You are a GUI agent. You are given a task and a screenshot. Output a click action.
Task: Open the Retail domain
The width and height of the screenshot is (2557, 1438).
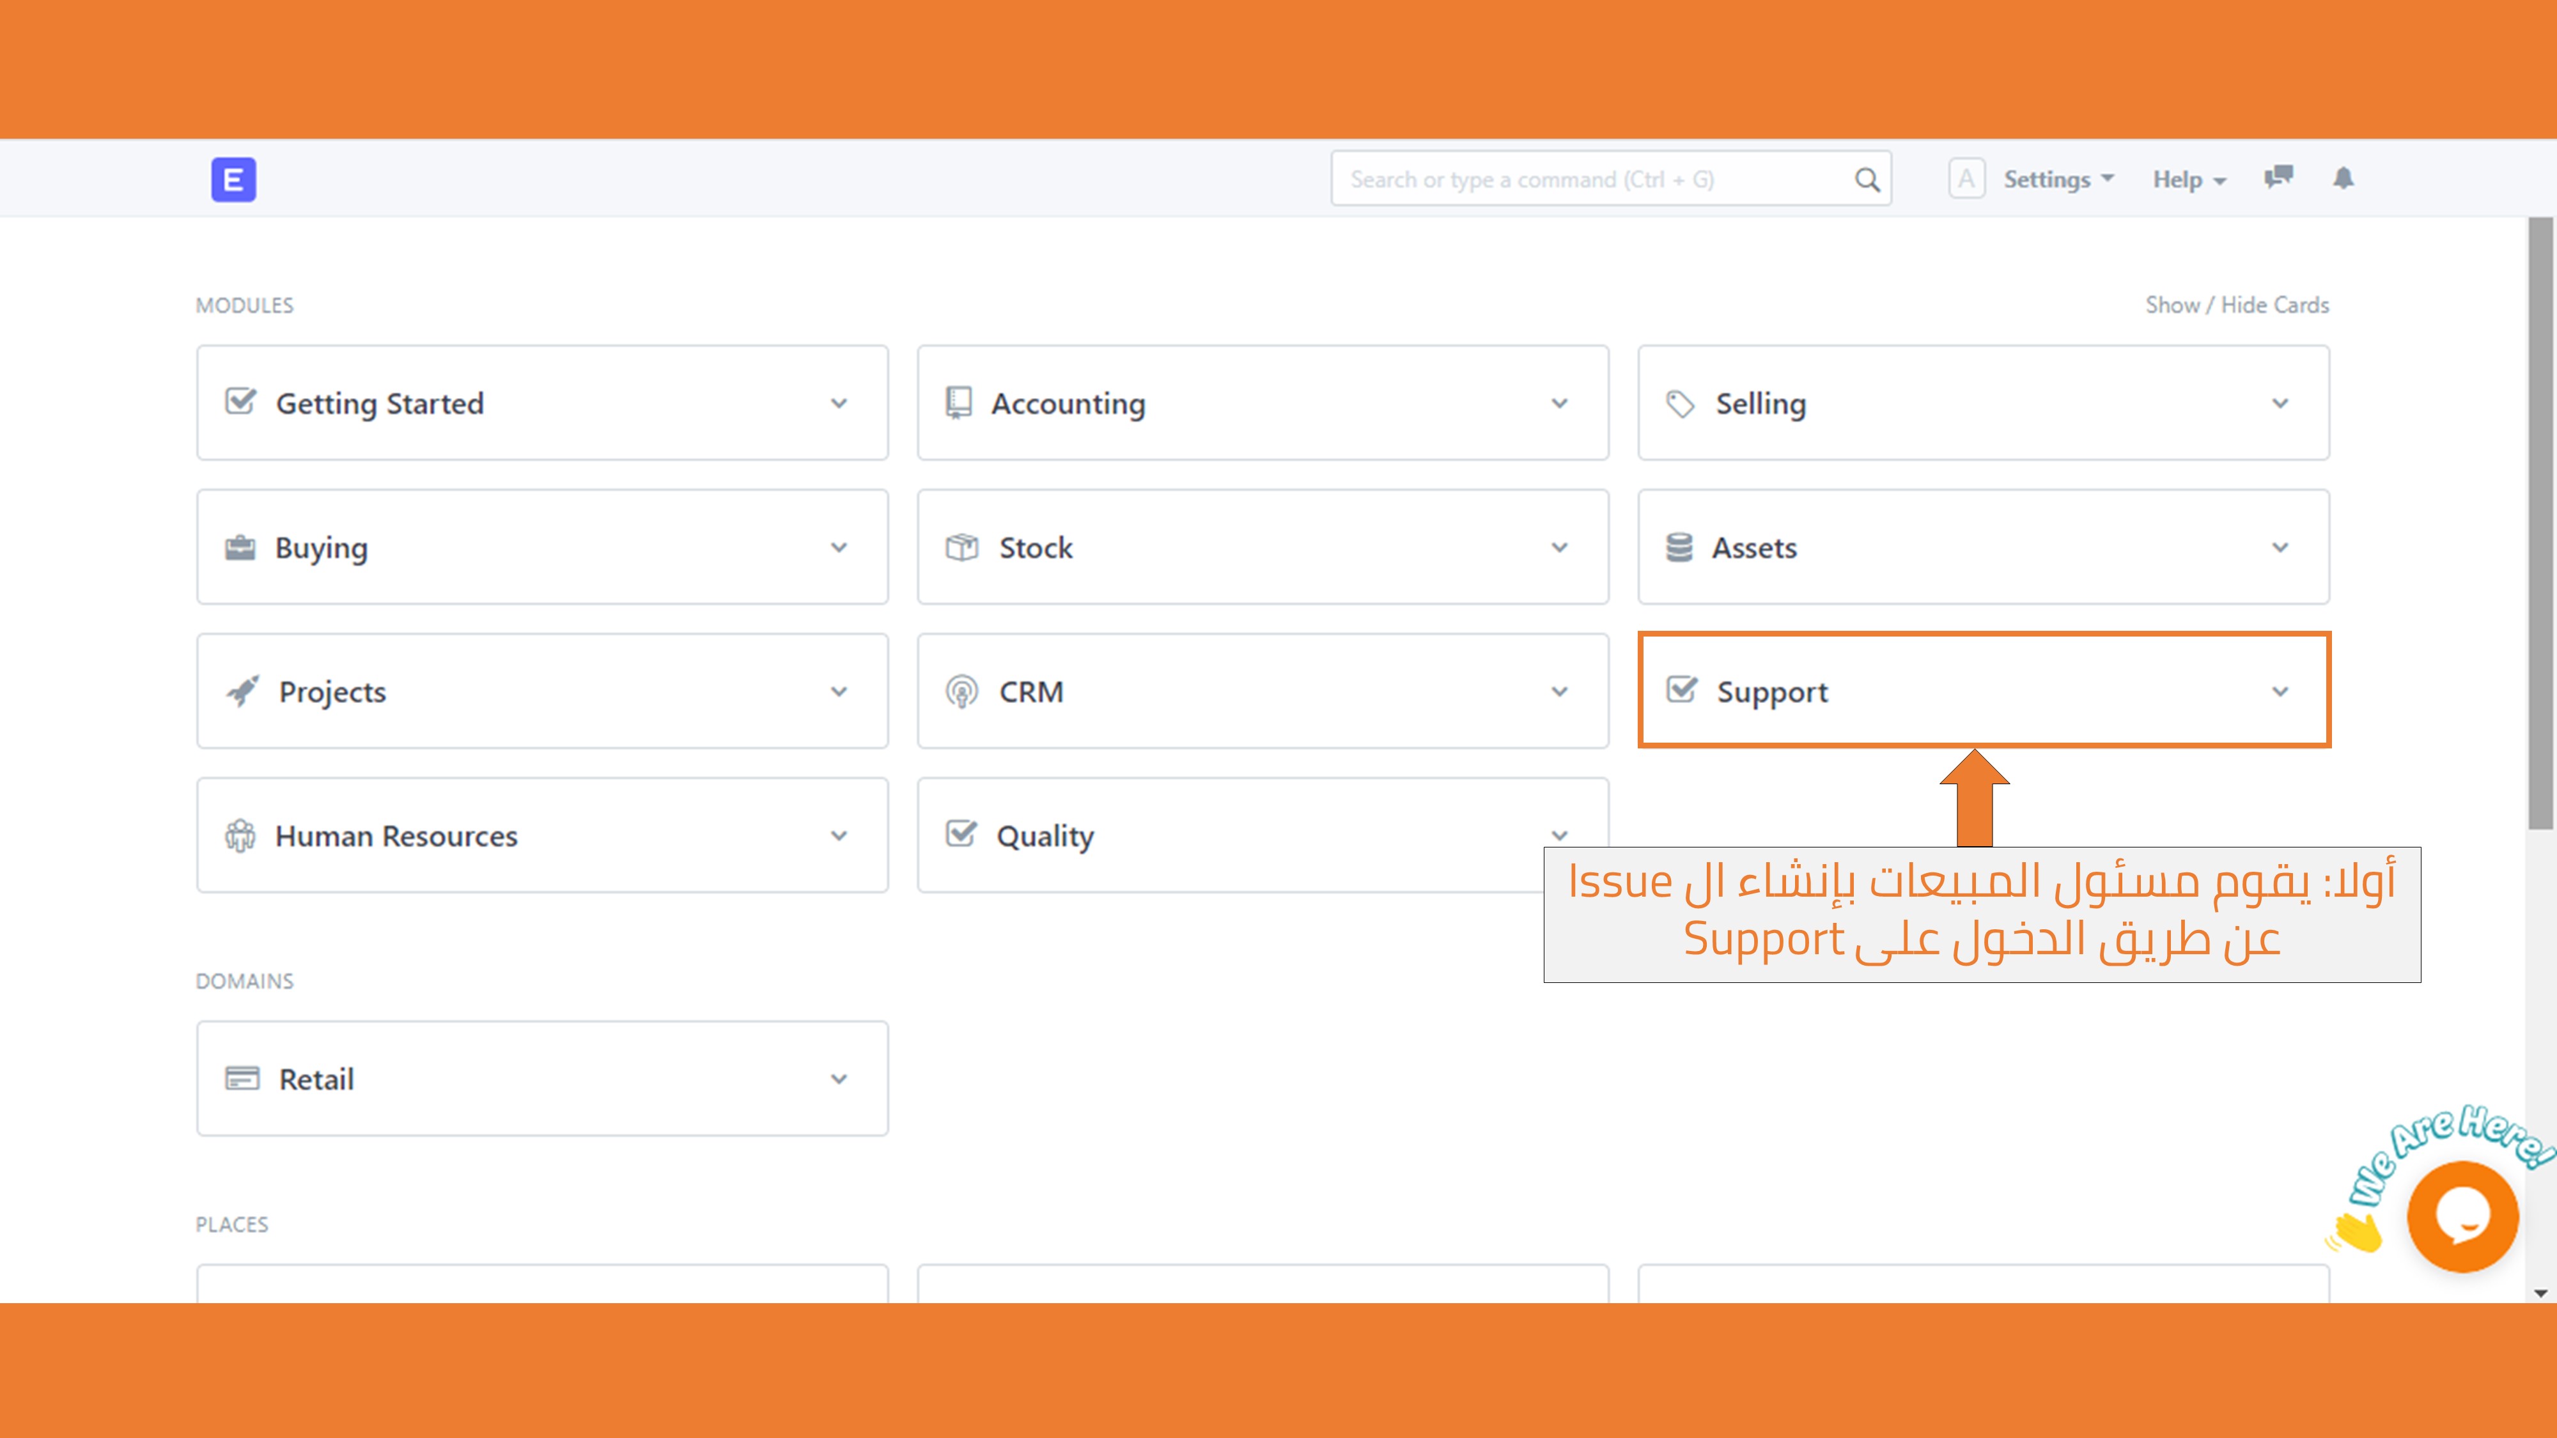542,1079
